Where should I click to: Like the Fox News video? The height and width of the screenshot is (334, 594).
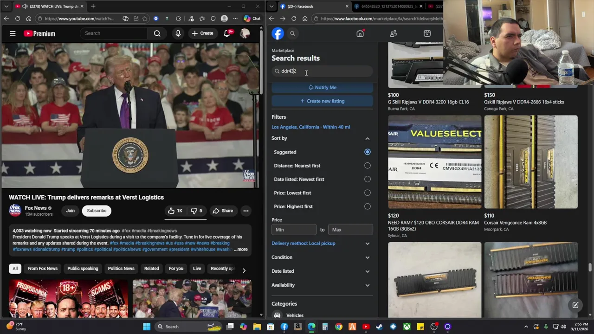pos(175,211)
